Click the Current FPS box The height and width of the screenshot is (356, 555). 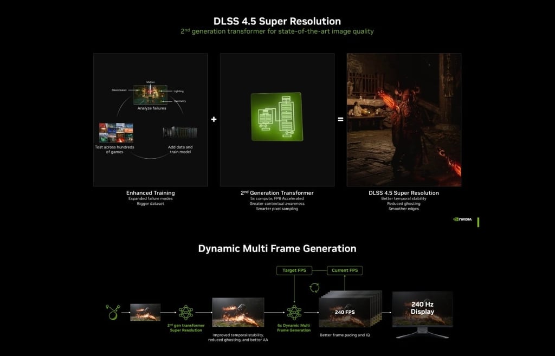tap(345, 270)
